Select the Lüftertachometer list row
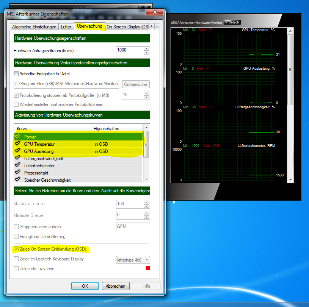 pos(78,166)
